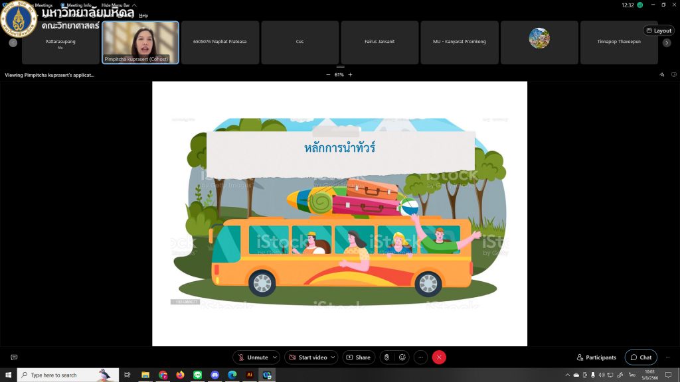Open the Layout options
The image size is (680, 382).
point(659,31)
